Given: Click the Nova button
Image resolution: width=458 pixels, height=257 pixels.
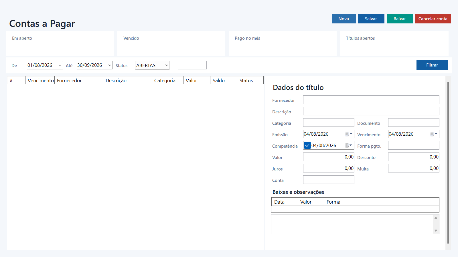Looking at the screenshot, I should point(343,19).
